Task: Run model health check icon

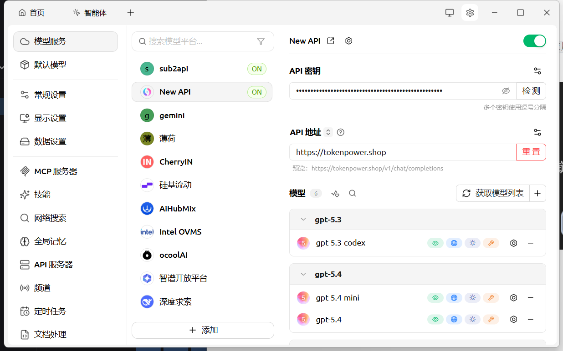Action: (336, 193)
